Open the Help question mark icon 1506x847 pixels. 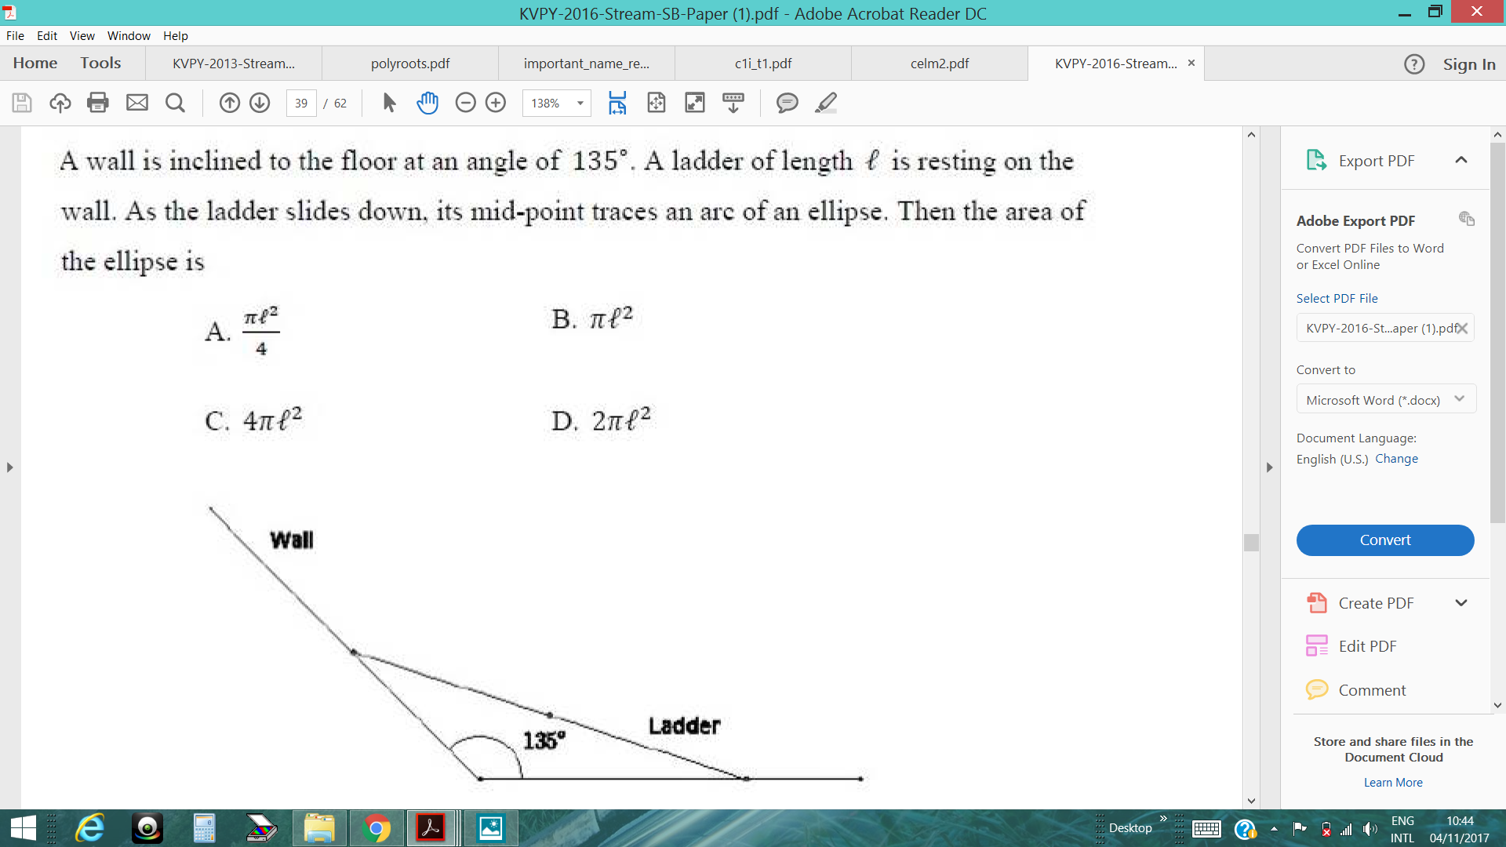pyautogui.click(x=1414, y=64)
